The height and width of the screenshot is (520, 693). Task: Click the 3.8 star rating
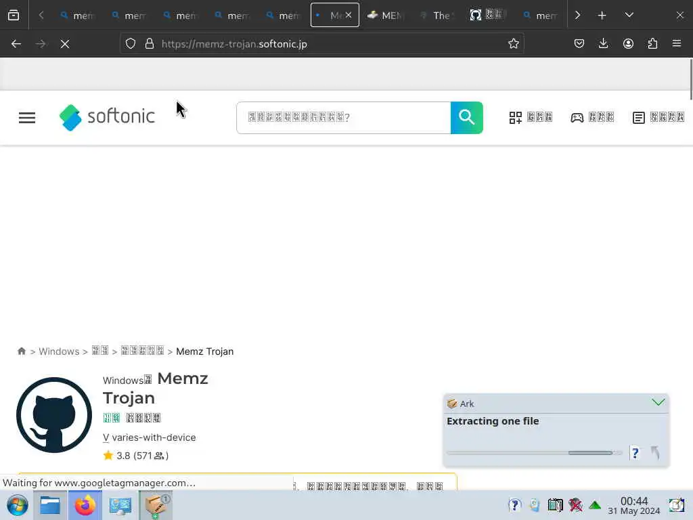[x=135, y=456]
